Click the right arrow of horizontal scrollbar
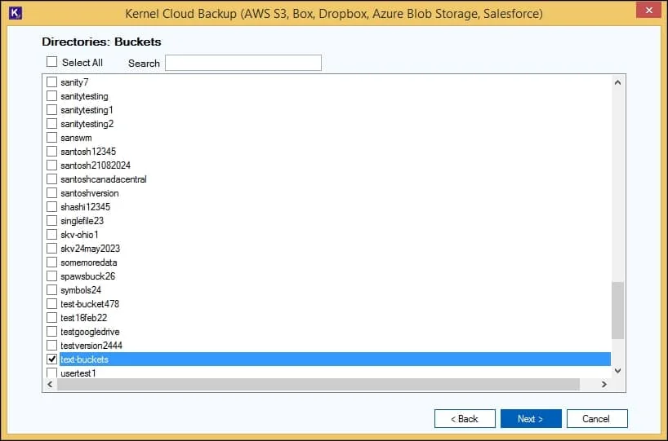Screen dimensions: 668x441 pyautogui.click(x=603, y=384)
